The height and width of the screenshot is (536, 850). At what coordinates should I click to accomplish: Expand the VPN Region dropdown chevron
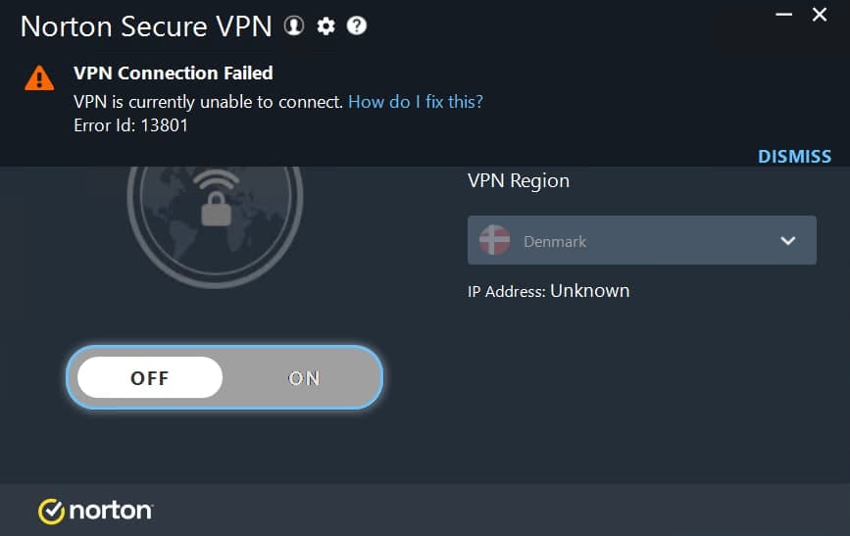pyautogui.click(x=787, y=241)
